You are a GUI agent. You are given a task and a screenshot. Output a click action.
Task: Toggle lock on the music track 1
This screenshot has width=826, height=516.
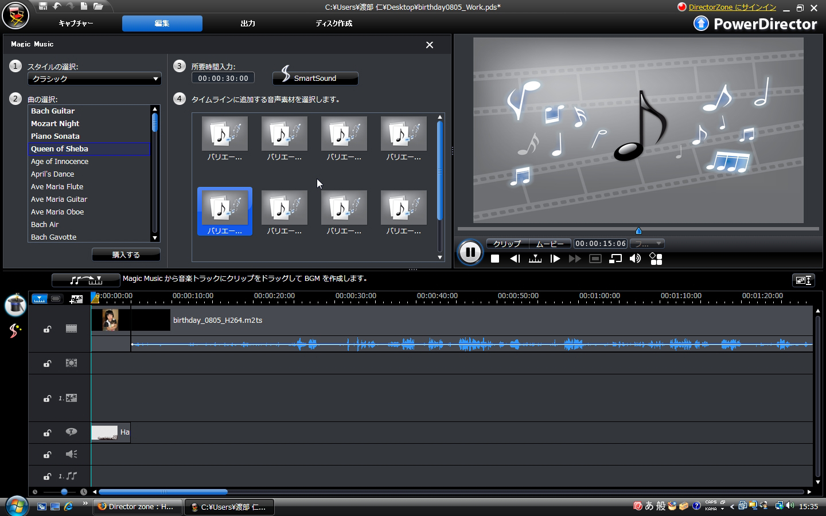tap(47, 476)
